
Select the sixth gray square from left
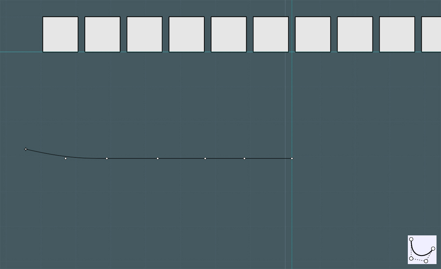click(271, 35)
